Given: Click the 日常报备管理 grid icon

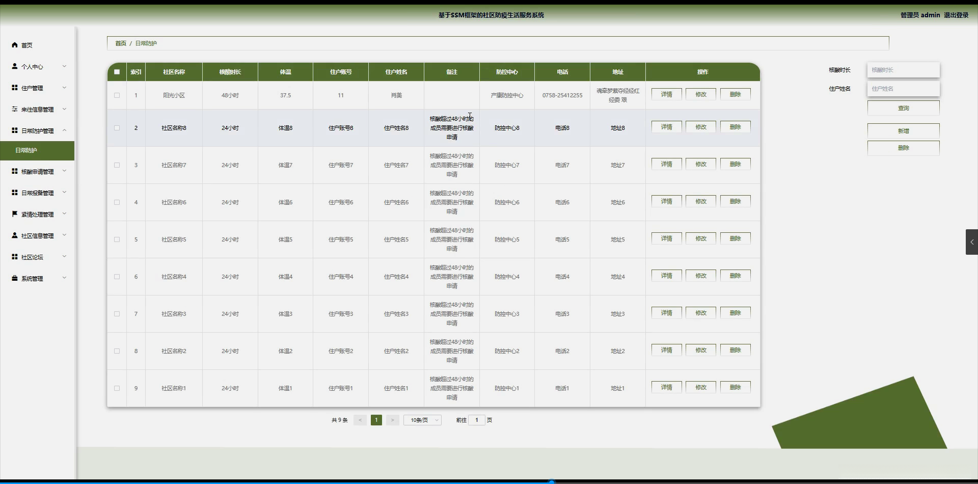Looking at the screenshot, I should (x=15, y=193).
